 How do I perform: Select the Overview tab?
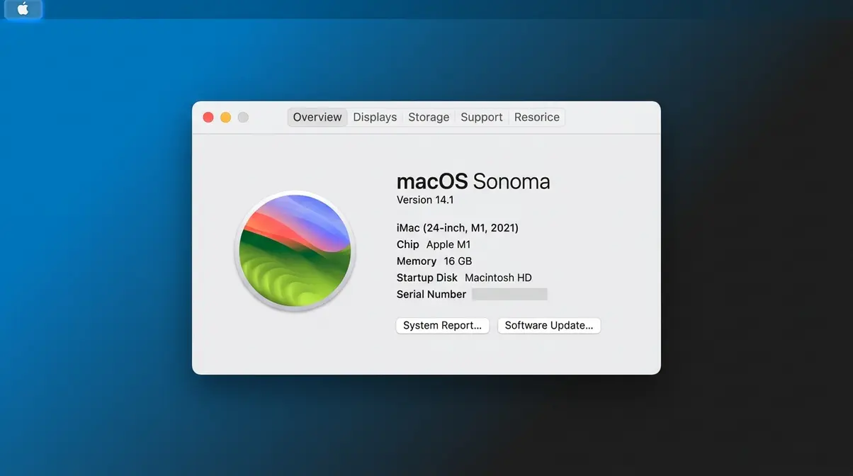click(317, 117)
